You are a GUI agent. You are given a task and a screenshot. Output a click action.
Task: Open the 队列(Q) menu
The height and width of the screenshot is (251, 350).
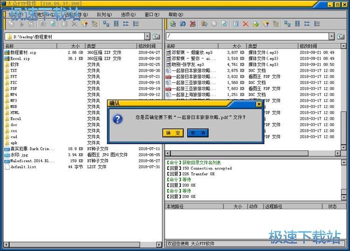click(104, 15)
